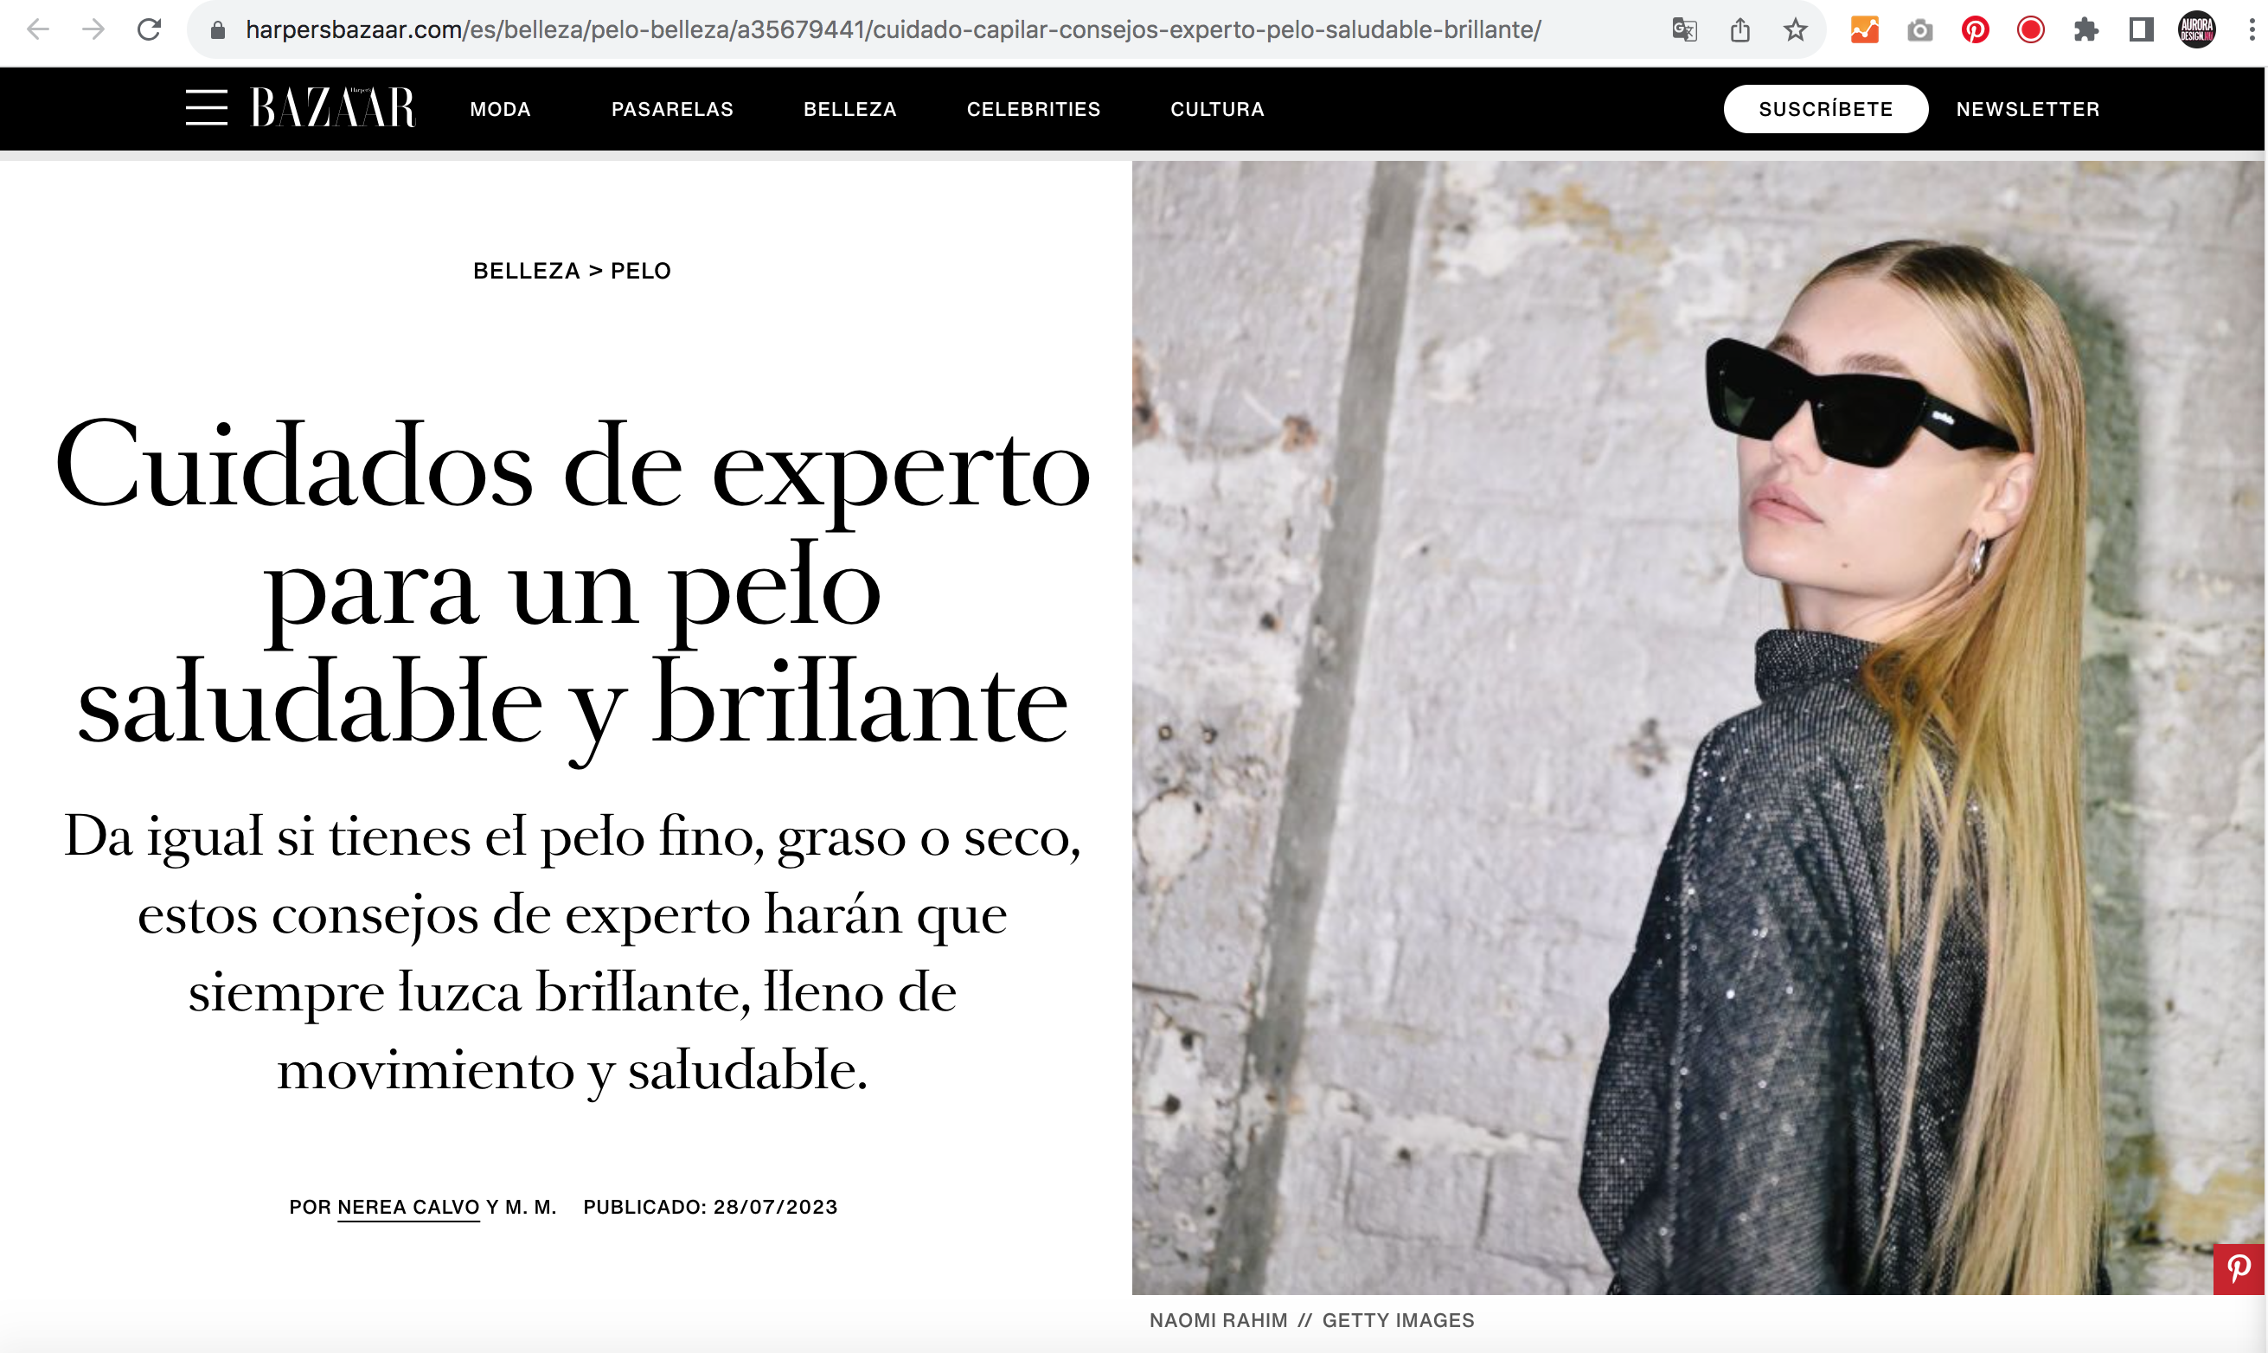Click the PELO breadcrumb link
Image resolution: width=2268 pixels, height=1353 pixels.
(641, 271)
